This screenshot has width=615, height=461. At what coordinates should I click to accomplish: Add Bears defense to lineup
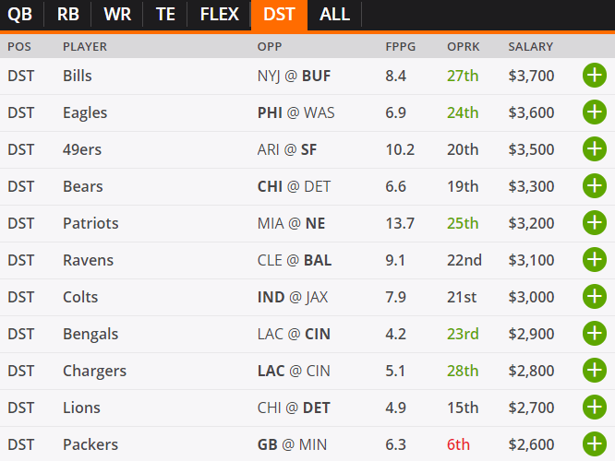[594, 186]
